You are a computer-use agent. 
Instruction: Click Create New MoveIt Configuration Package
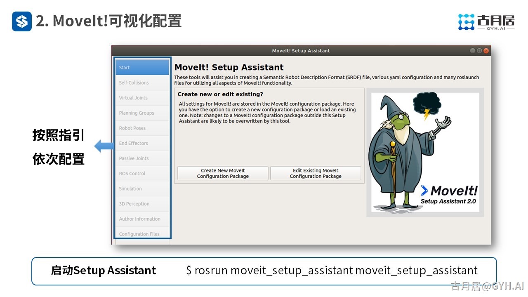(x=223, y=173)
